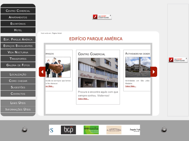Click the Actividades na cidade heading

[138, 54]
